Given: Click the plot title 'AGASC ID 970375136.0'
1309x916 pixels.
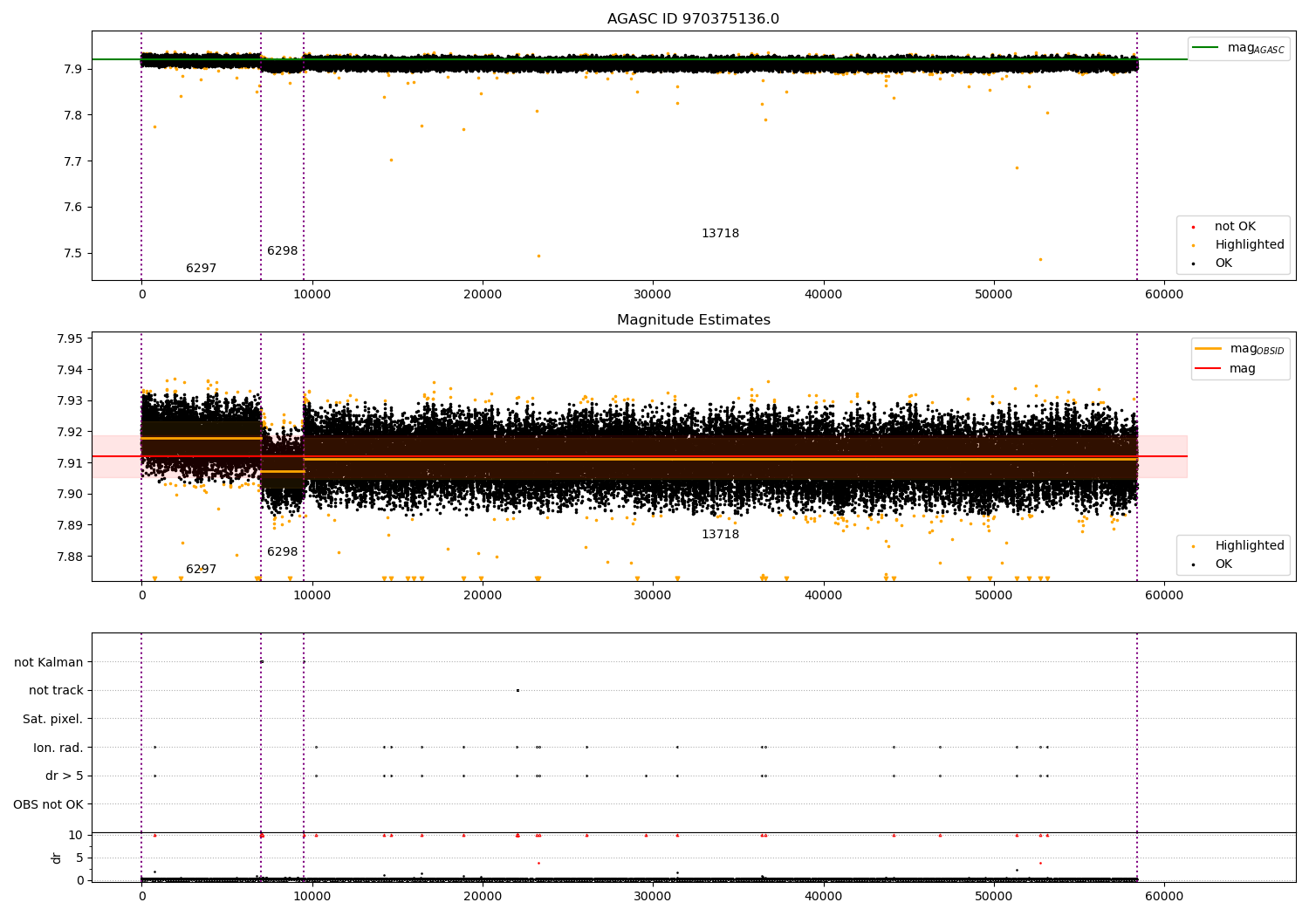Looking at the screenshot, I should (693, 18).
